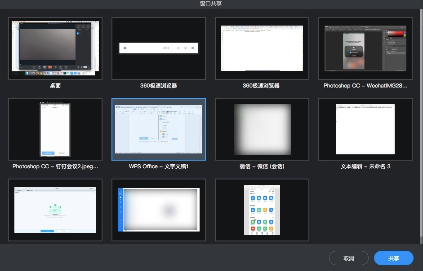
Task: Select the blurred thumbnail with blue sidebar
Action: point(159,210)
